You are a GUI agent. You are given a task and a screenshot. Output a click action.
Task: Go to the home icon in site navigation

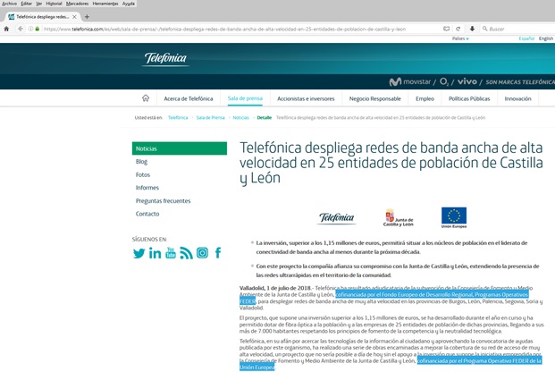[146, 98]
